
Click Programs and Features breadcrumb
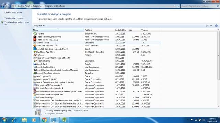click(x=55, y=6)
